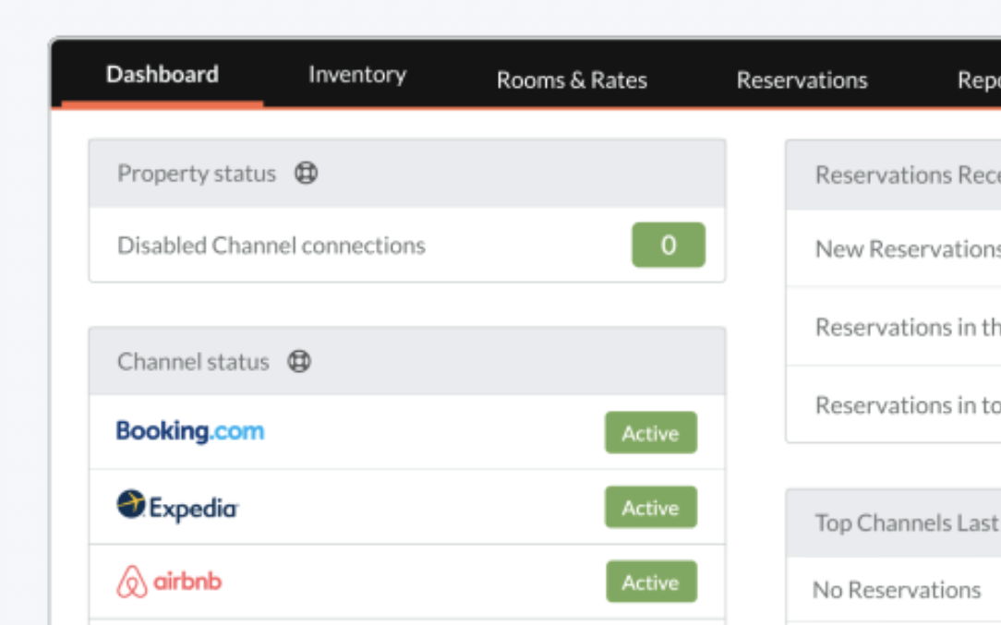Screen dimensions: 1001x625
Task: Switch to the Inventory tab
Action: (x=356, y=75)
